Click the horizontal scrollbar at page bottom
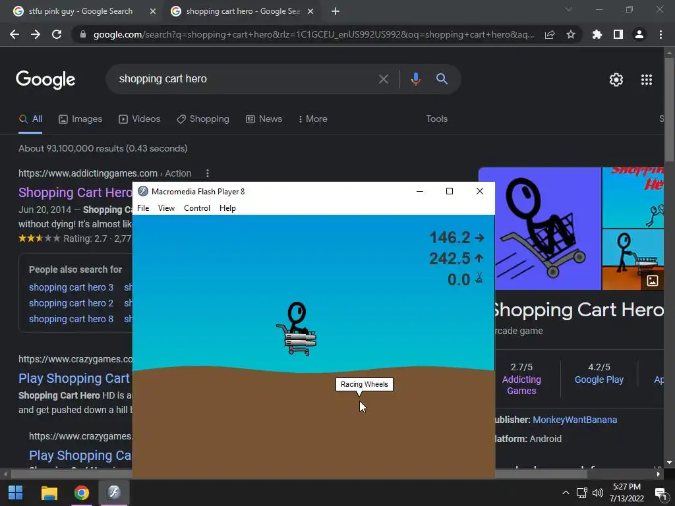675x506 pixels. click(299, 474)
